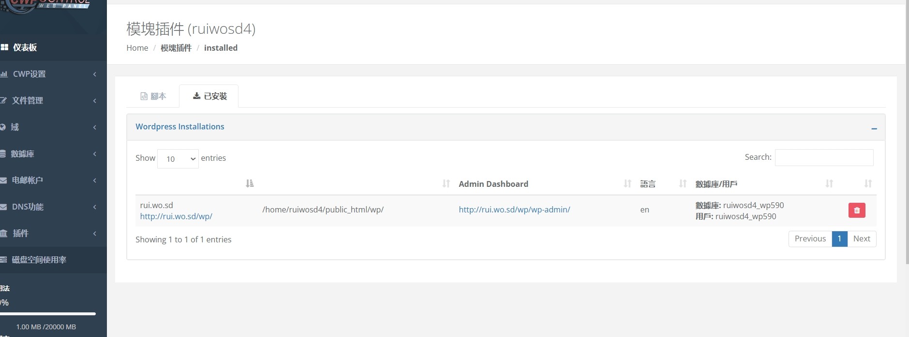Open the 仪表板 dashboard menu item
This screenshot has height=337, width=909.
53,47
